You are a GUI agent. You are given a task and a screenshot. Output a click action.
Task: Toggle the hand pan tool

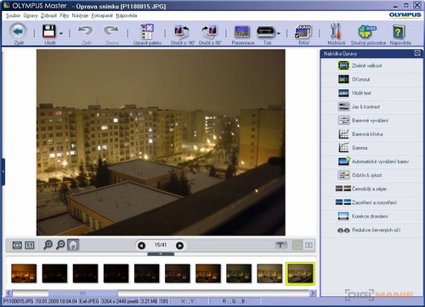click(x=73, y=245)
